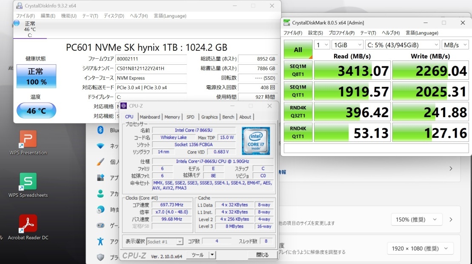The width and height of the screenshot is (472, 264).
Task: Click the game controller icon in Settings sidebar
Action: [100, 225]
